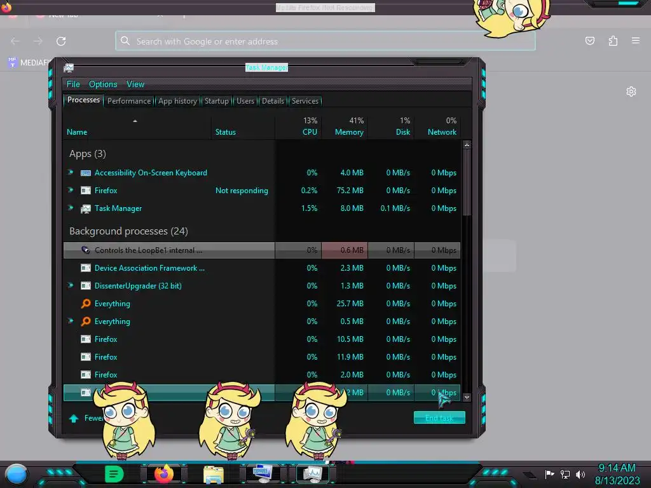The image size is (651, 488).
Task: Click the Task Manager title bar icon
Action: pyautogui.click(x=69, y=67)
